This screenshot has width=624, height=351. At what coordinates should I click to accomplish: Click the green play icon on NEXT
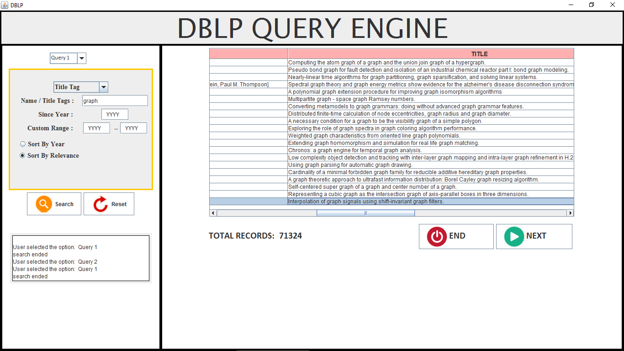click(x=514, y=236)
